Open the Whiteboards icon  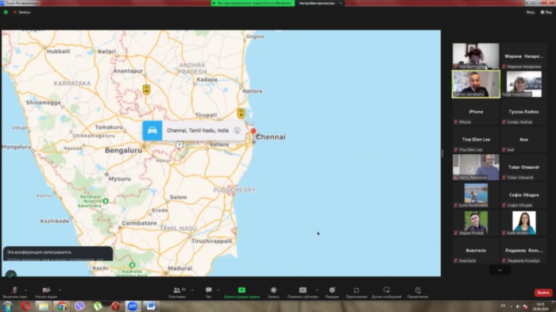click(x=387, y=292)
